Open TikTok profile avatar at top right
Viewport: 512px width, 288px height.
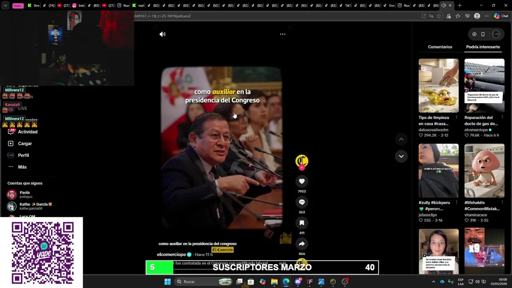tap(496, 34)
